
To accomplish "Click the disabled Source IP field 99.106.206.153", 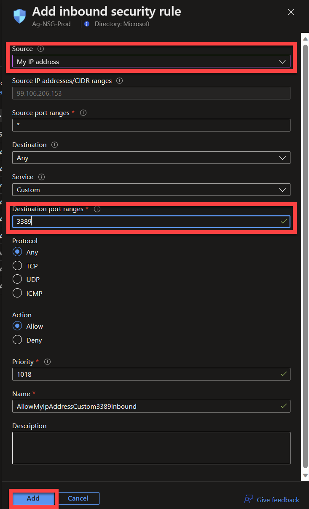I will pos(151,93).
